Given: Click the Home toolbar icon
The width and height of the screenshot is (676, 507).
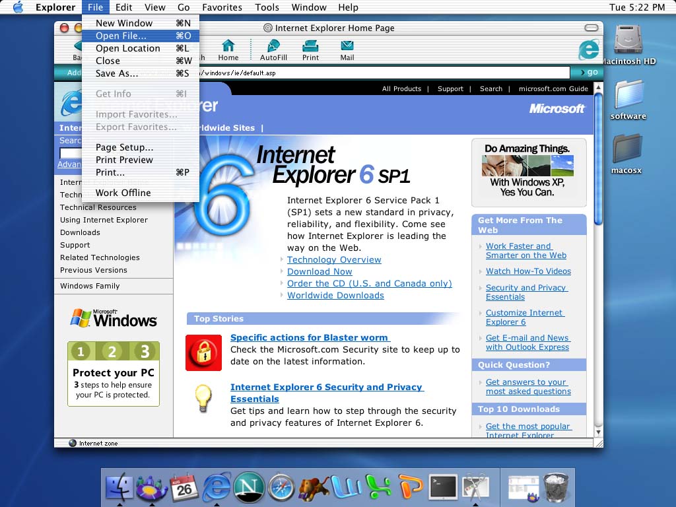Looking at the screenshot, I should (228, 49).
